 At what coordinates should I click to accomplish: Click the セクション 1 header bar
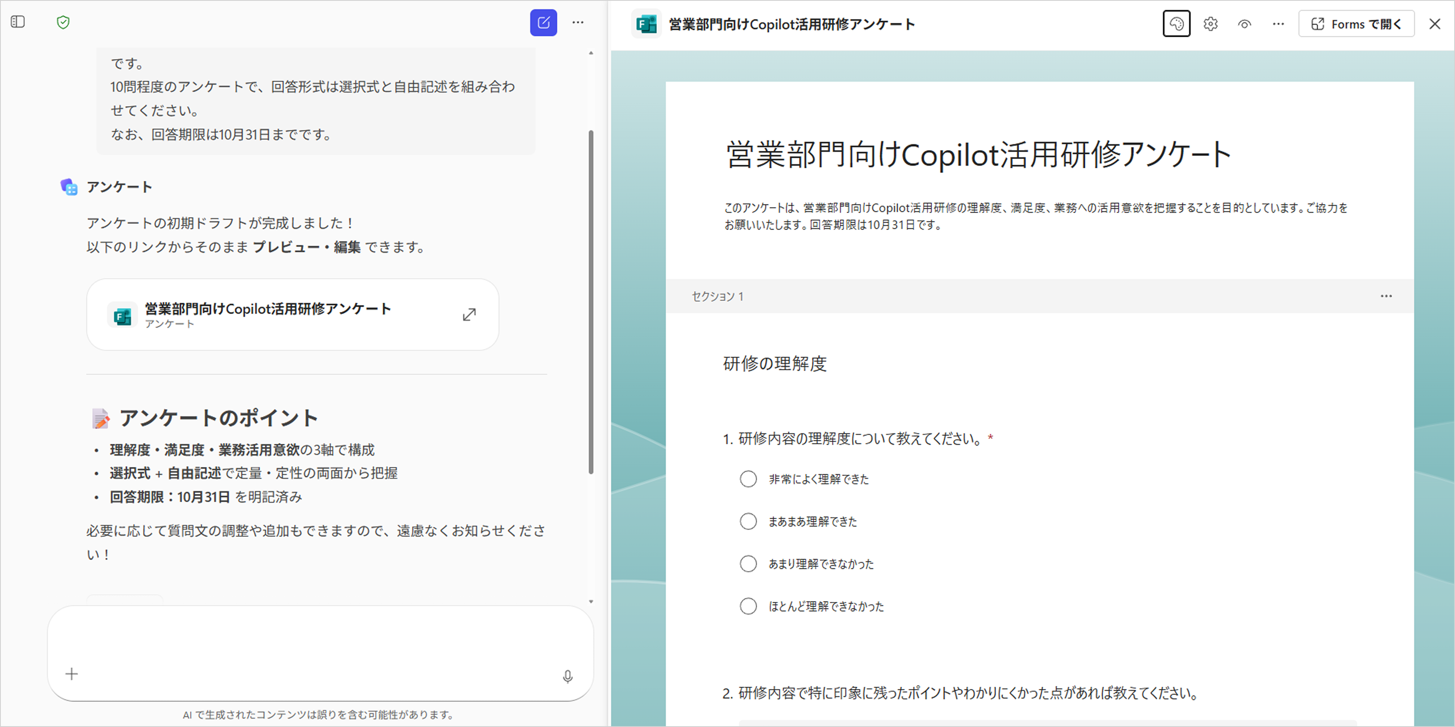point(1017,296)
